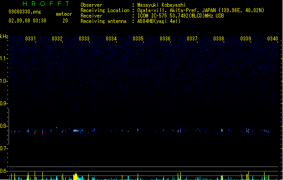Click the 1.1 kHz axis label

(4, 58)
